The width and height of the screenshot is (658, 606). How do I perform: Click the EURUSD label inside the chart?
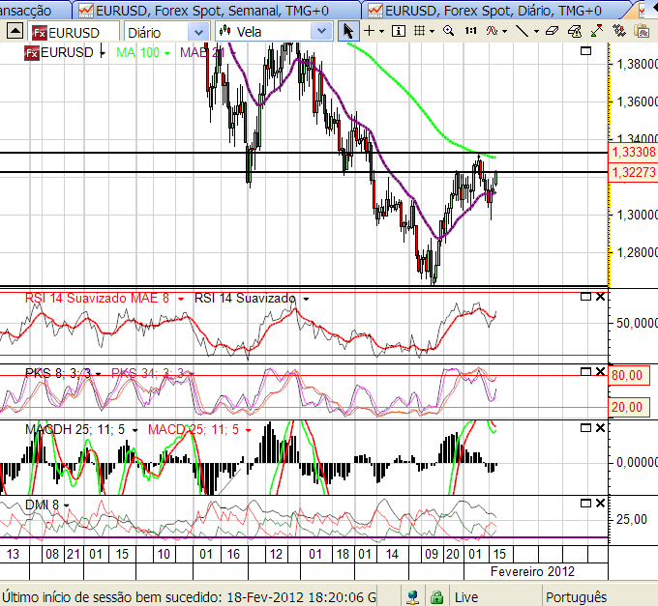coord(67,52)
